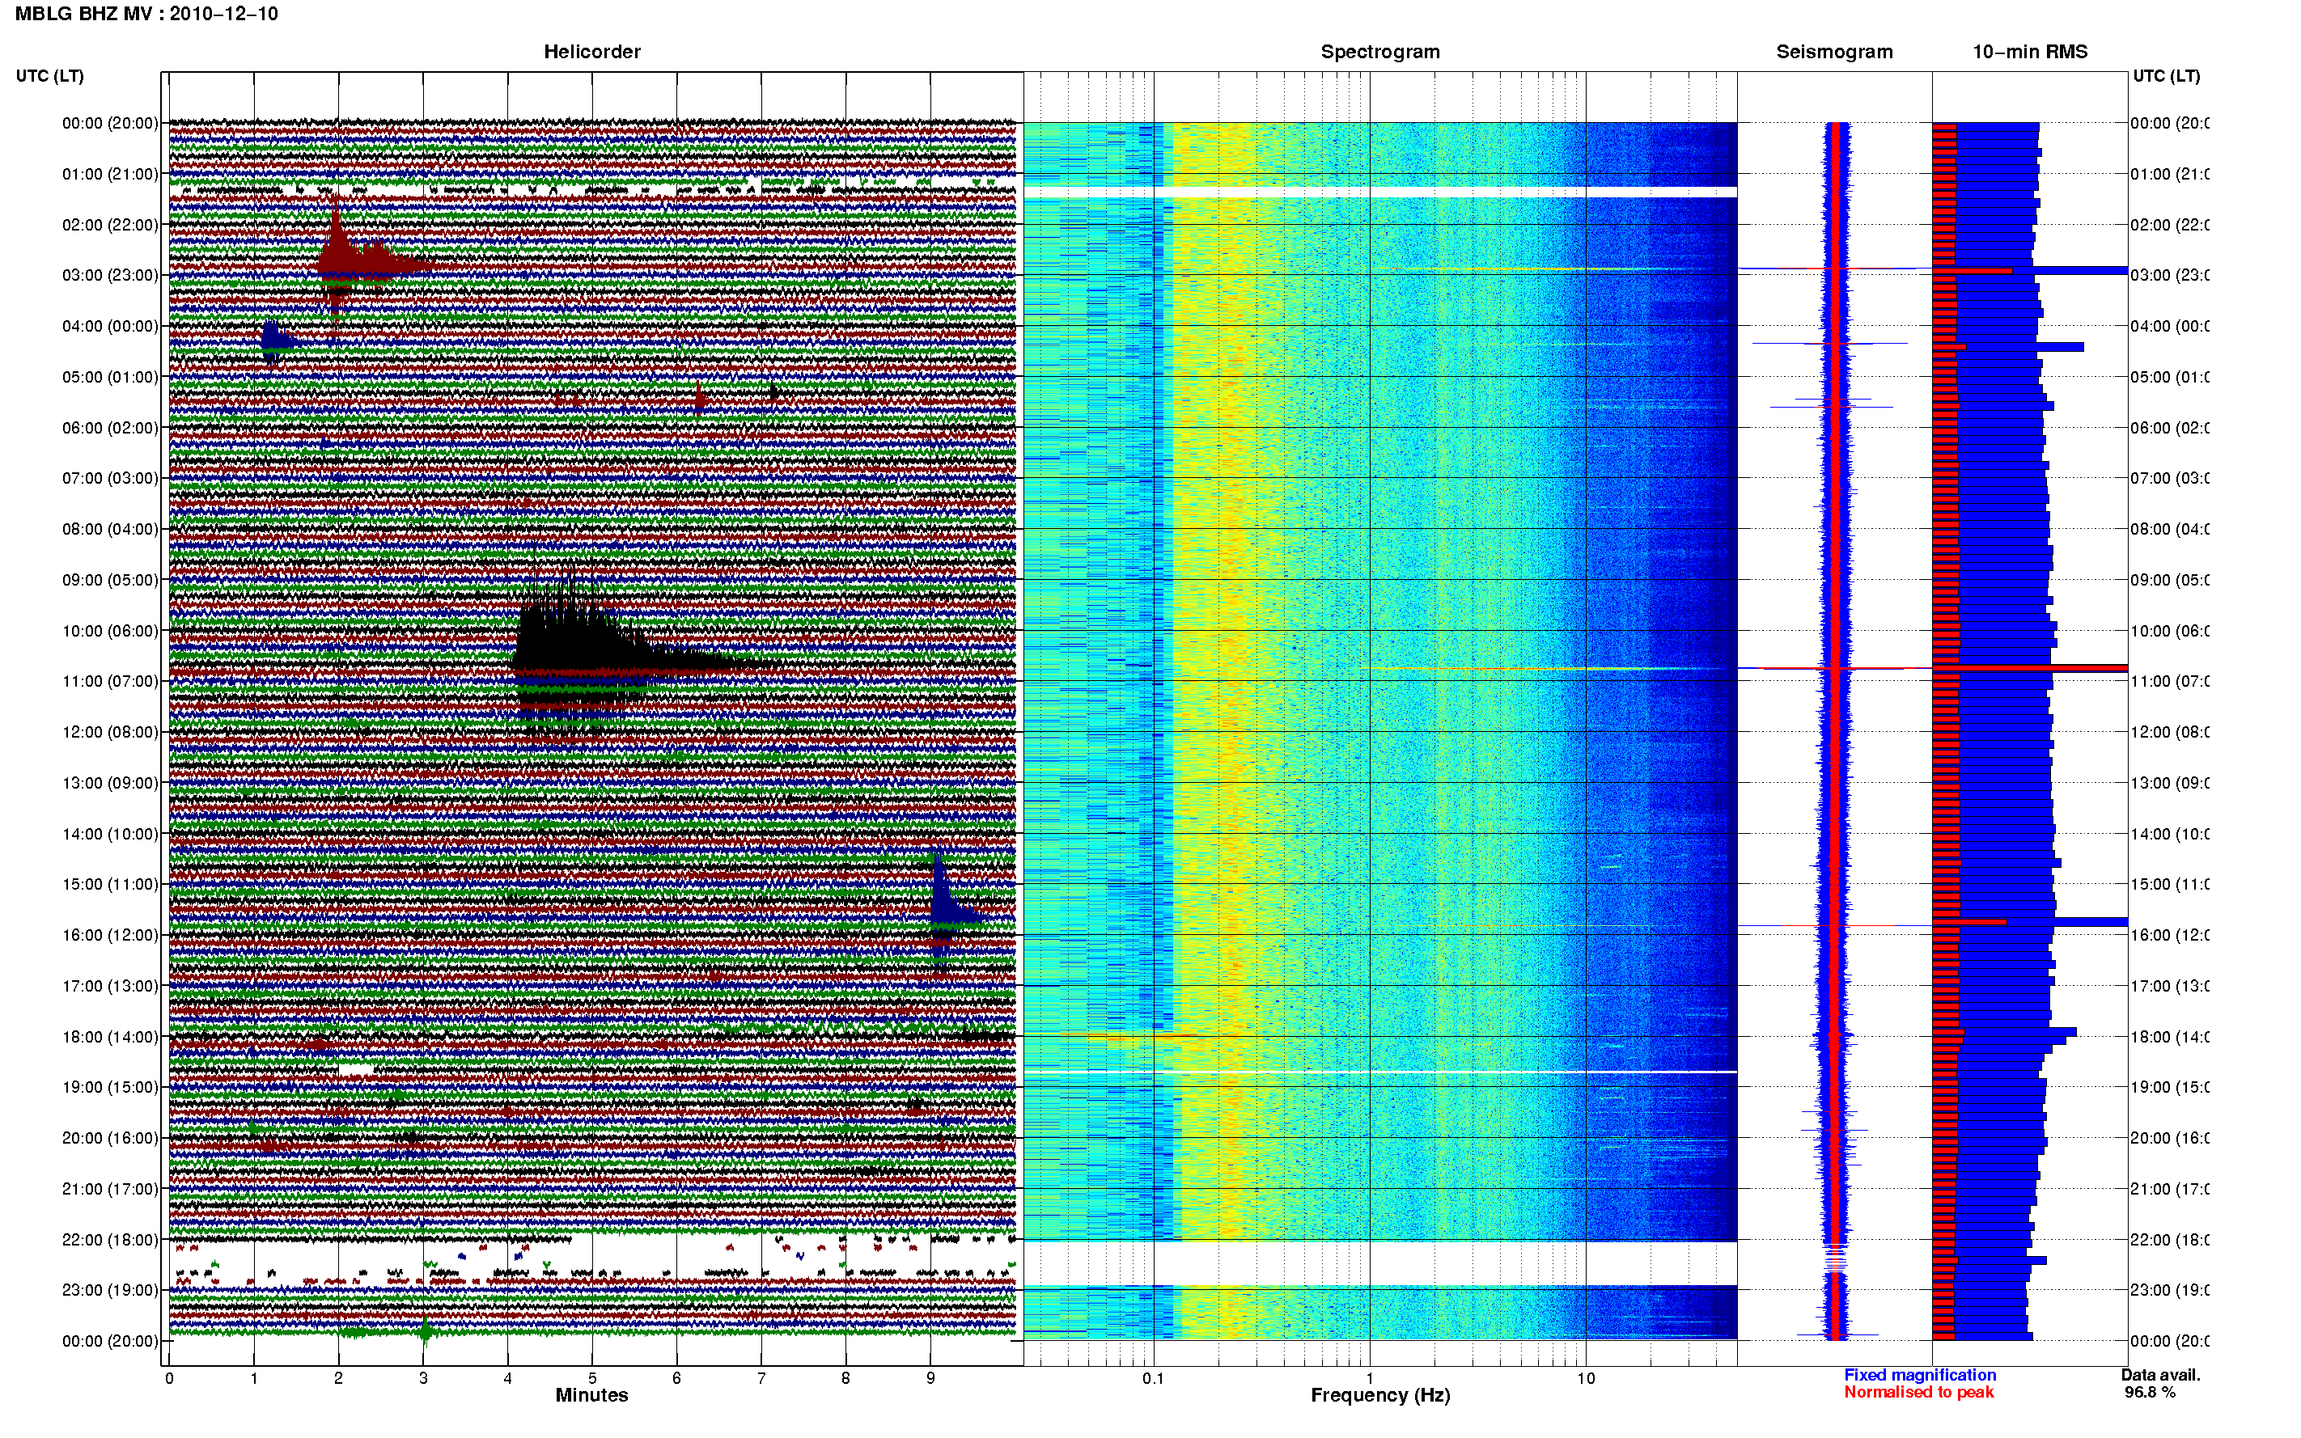The image size is (2301, 1438).
Task: Click the left-axis time label '11:00 (07:00)'
Action: (x=110, y=681)
